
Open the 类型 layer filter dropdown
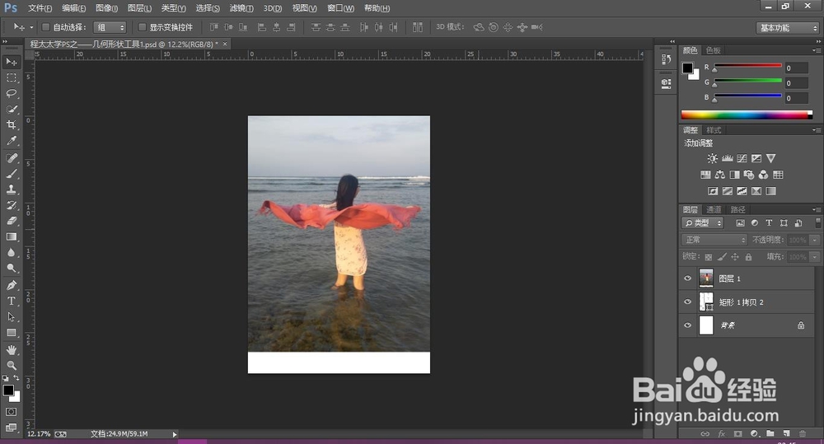pos(703,222)
